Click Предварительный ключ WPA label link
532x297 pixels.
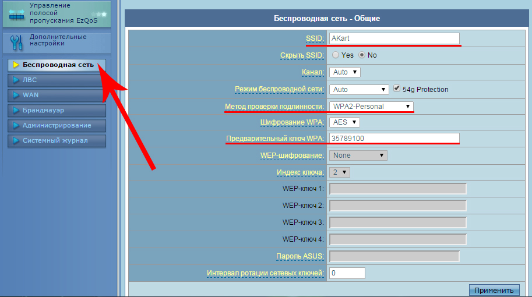275,139
